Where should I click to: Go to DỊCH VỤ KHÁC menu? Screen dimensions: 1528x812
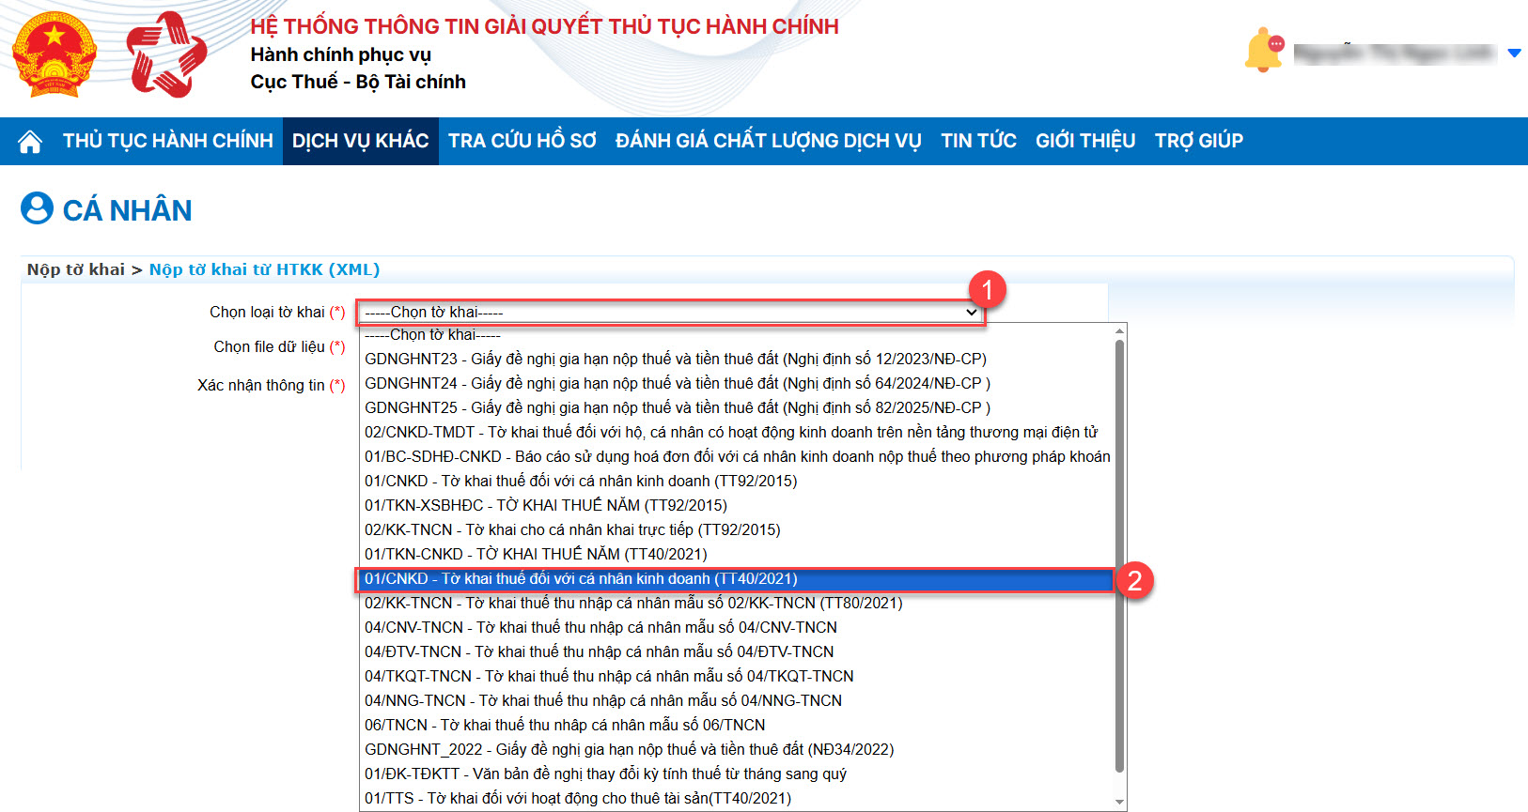(360, 142)
